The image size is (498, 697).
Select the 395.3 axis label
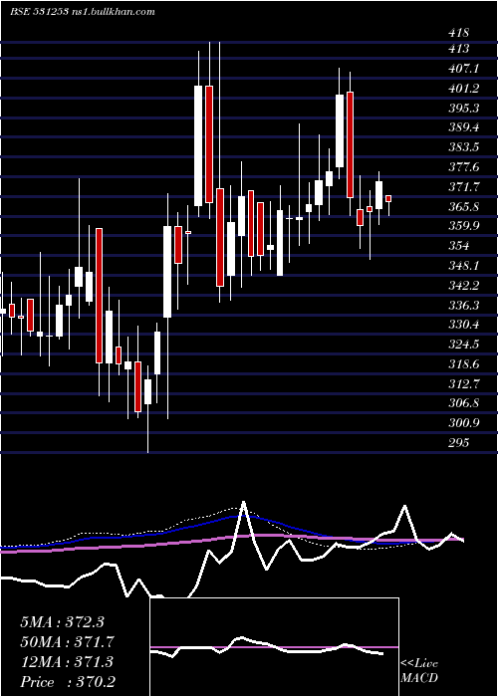coord(463,108)
